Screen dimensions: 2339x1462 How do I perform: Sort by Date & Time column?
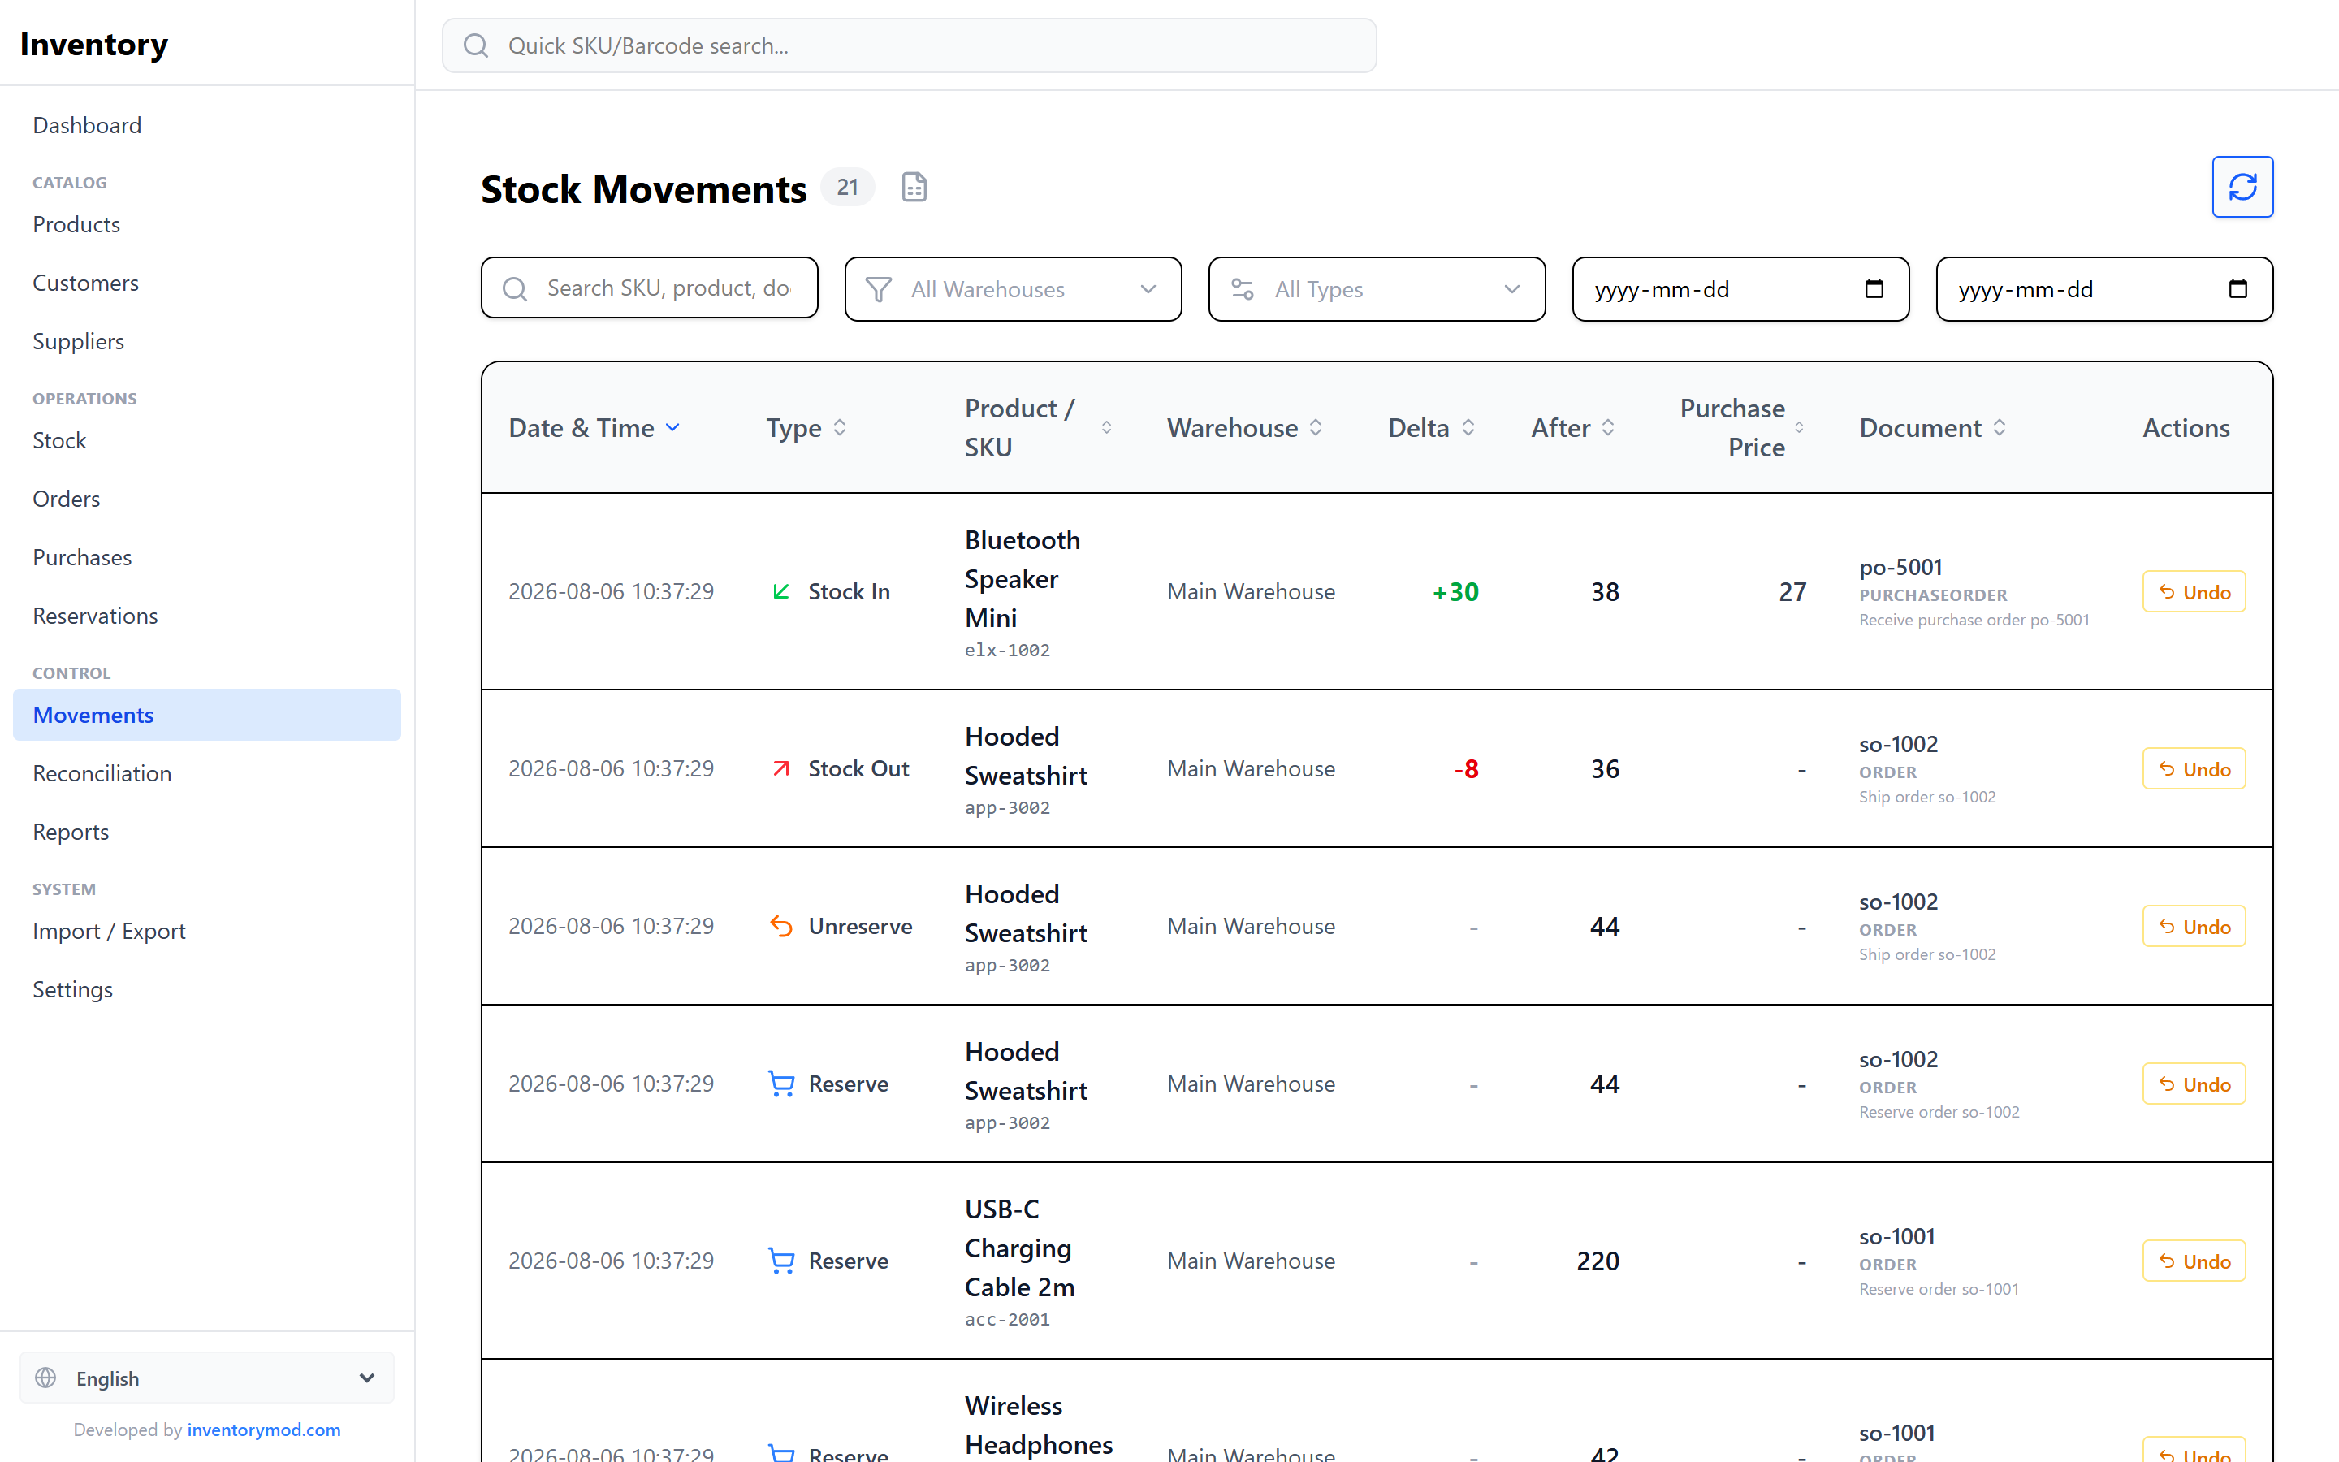pyautogui.click(x=594, y=427)
